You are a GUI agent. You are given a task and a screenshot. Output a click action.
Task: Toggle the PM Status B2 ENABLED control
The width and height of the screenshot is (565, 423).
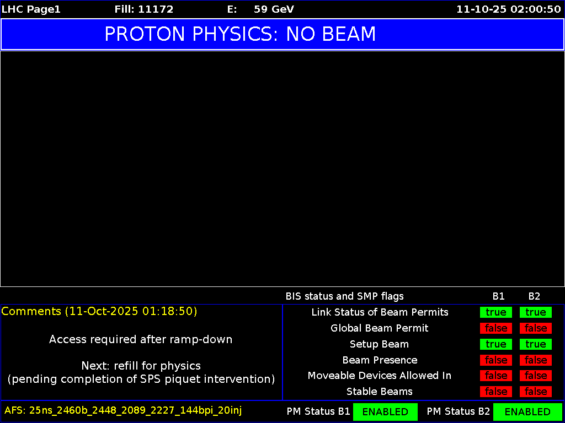(x=527, y=411)
